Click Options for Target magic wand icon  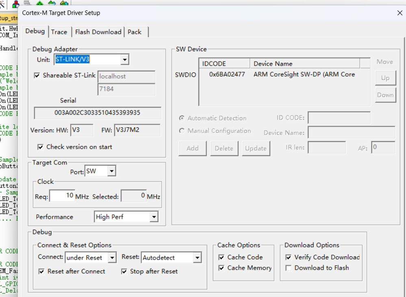click(x=2, y=4)
